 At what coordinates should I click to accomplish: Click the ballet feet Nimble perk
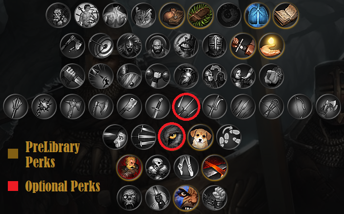(x=186, y=167)
